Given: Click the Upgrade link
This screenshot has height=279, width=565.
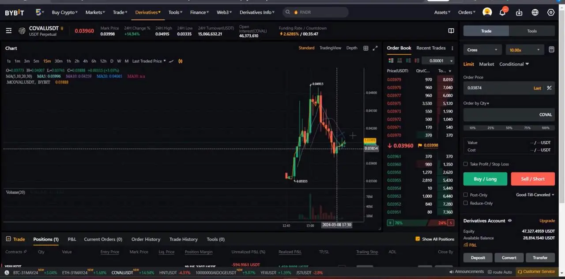Looking at the screenshot, I should pos(547,221).
